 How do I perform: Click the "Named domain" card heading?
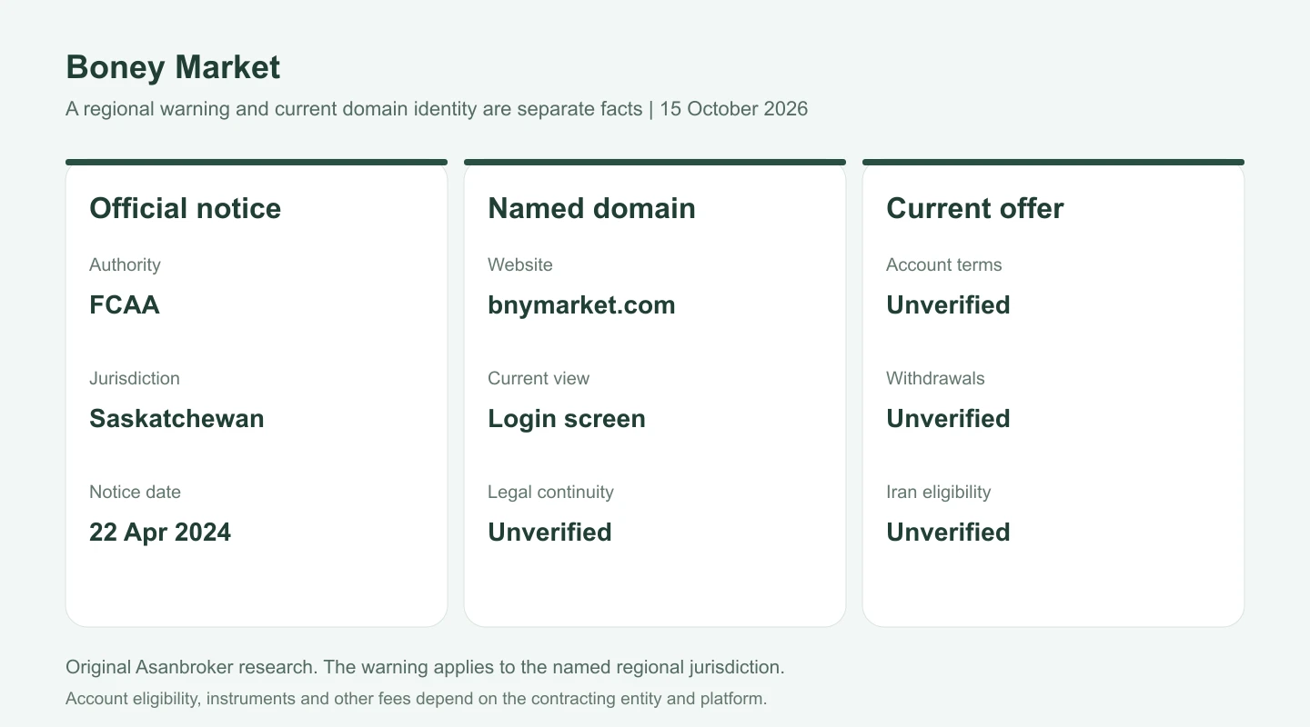coord(591,208)
